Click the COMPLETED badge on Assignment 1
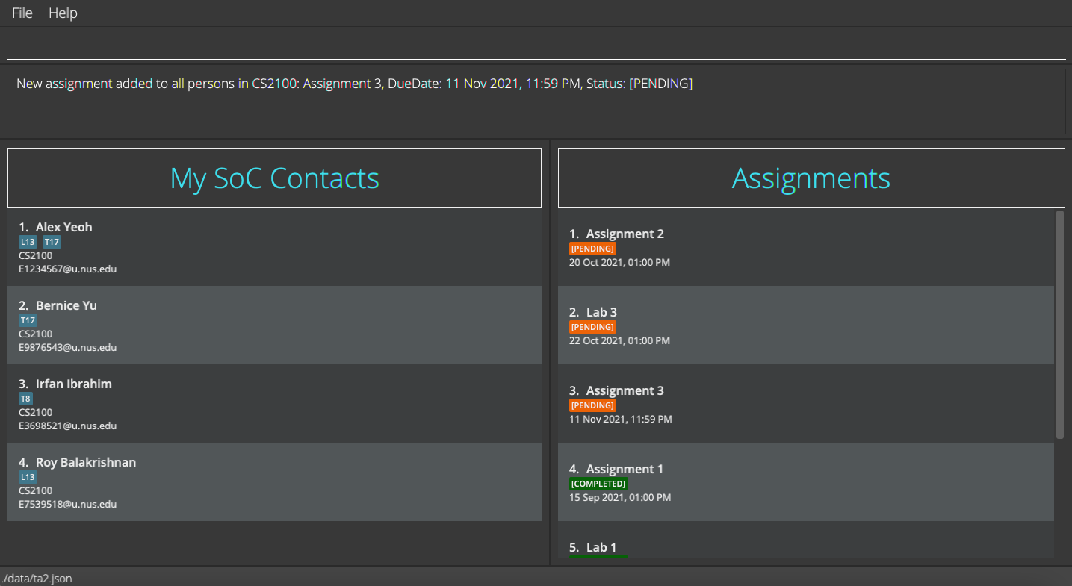The image size is (1072, 586). 598,483
